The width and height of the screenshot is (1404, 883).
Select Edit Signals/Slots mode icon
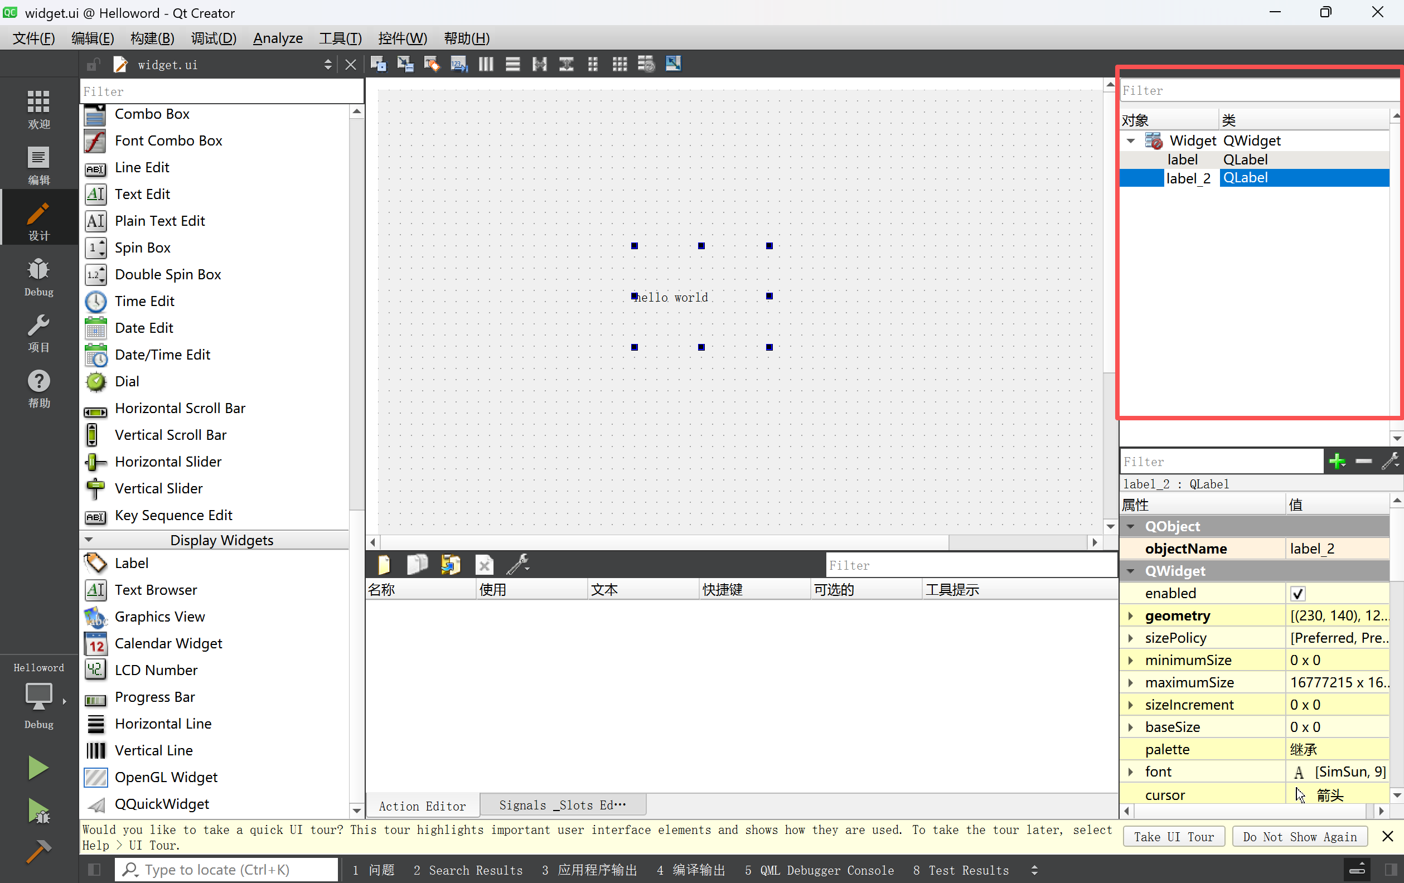405,64
